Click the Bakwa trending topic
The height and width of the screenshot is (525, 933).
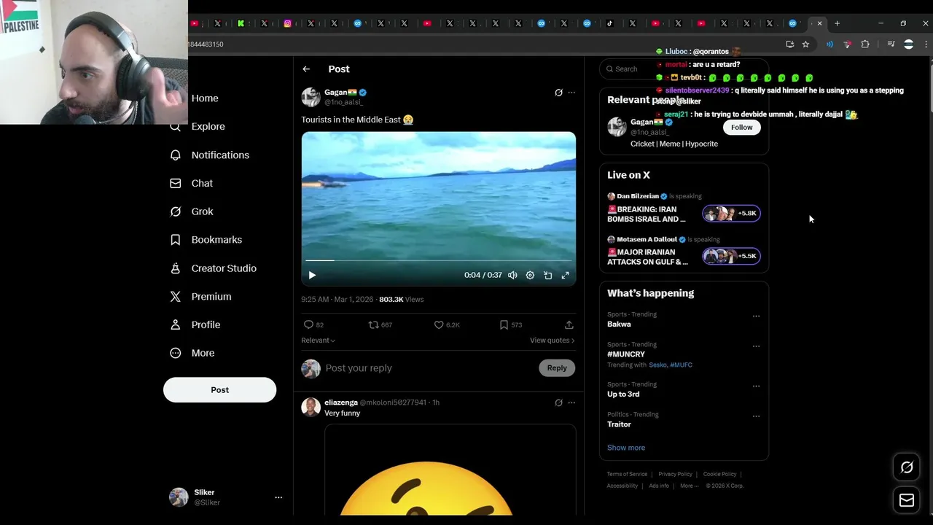619,324
